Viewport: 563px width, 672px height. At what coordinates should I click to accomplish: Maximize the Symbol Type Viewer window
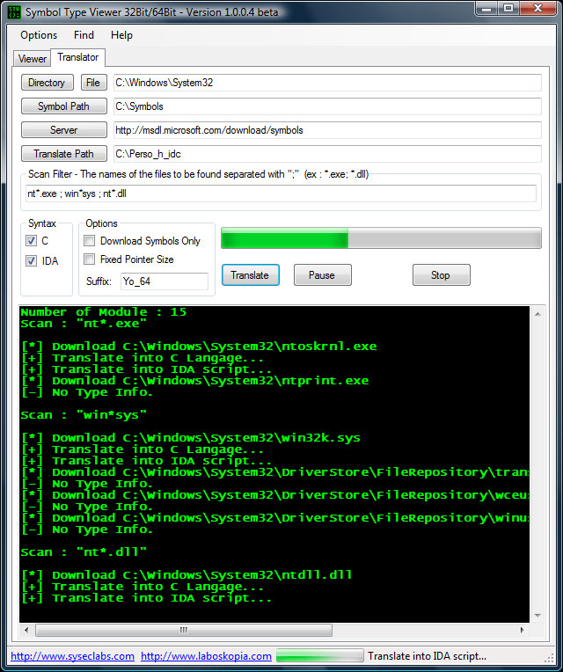coord(508,9)
